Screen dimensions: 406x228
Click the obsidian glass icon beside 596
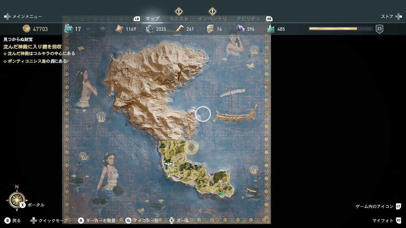point(241,29)
